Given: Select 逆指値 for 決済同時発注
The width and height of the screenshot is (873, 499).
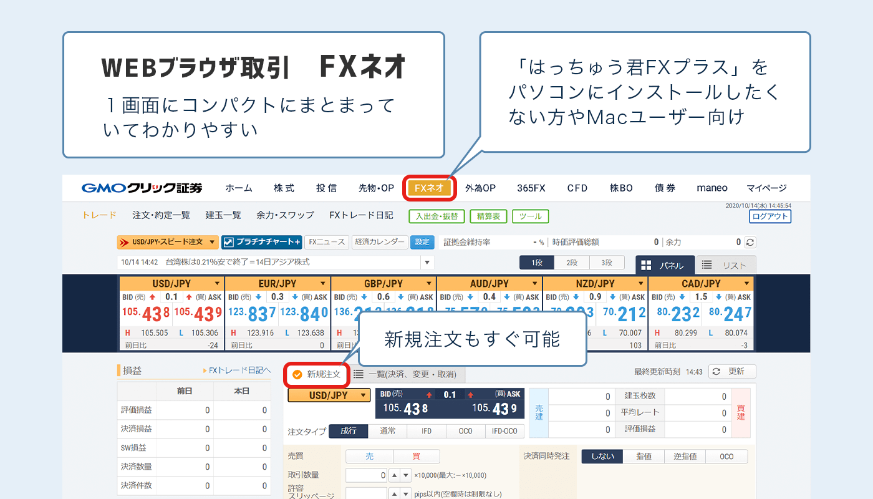Looking at the screenshot, I should coord(685,457).
